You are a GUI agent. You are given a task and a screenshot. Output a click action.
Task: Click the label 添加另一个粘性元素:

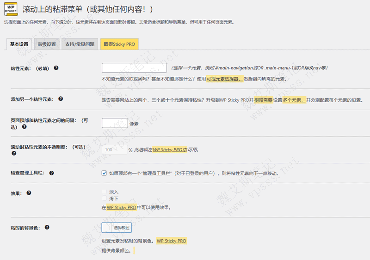click(x=32, y=99)
